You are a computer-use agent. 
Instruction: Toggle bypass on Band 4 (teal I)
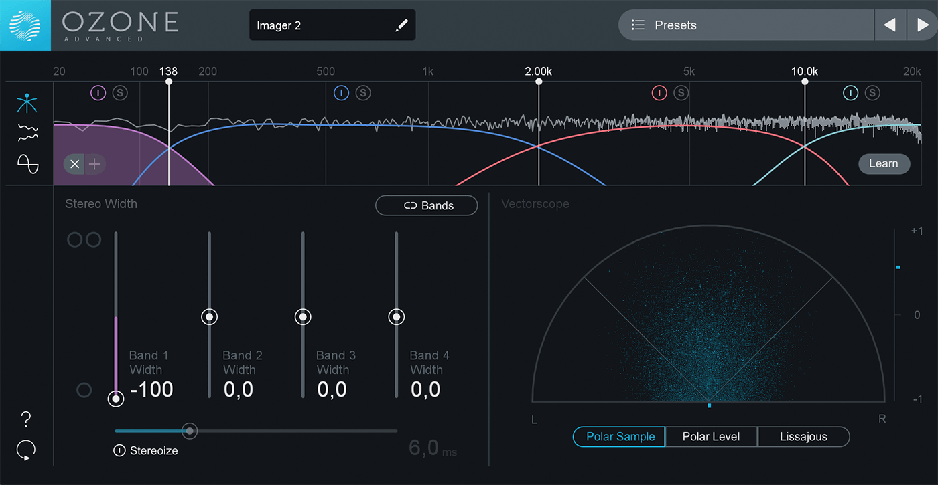(851, 93)
